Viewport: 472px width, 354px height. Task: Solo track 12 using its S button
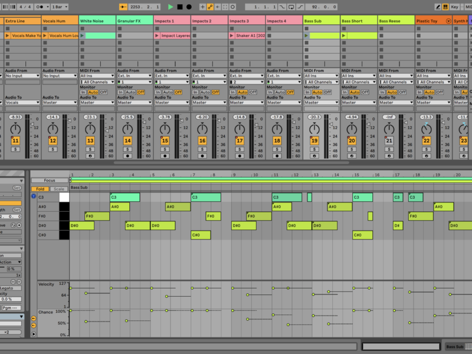point(53,149)
